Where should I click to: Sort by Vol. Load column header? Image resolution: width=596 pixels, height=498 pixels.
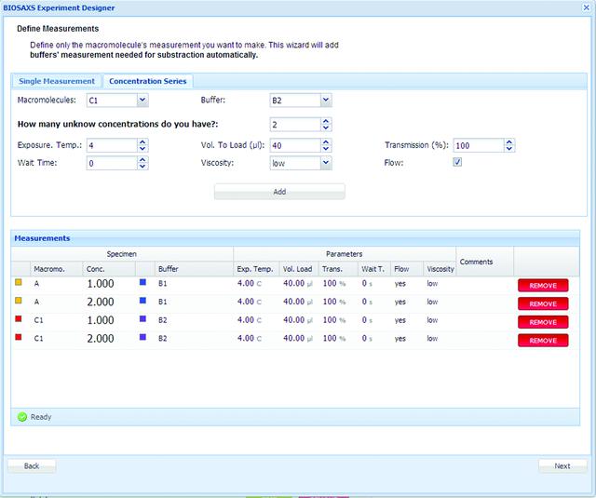point(299,269)
